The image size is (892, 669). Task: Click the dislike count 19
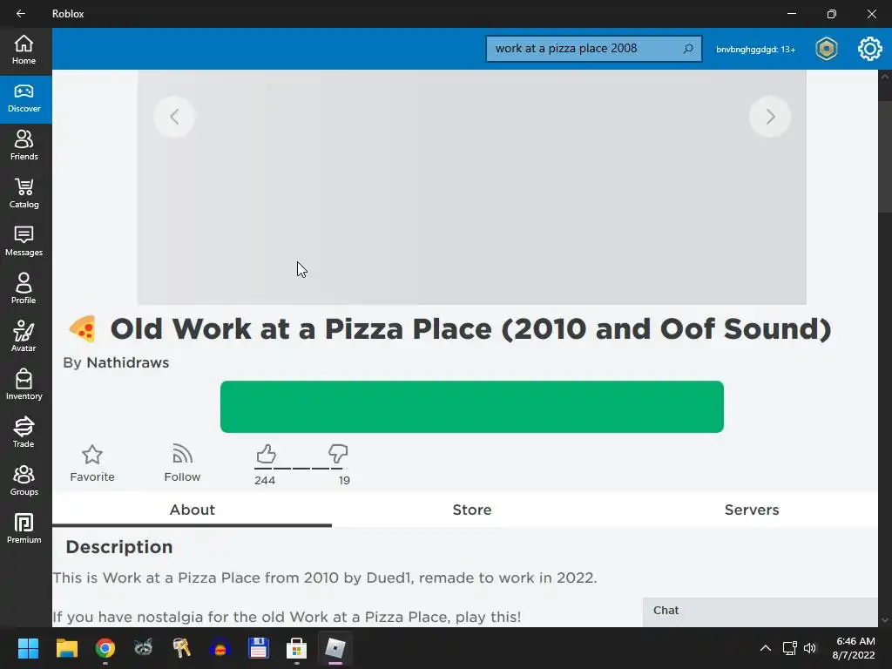[344, 480]
